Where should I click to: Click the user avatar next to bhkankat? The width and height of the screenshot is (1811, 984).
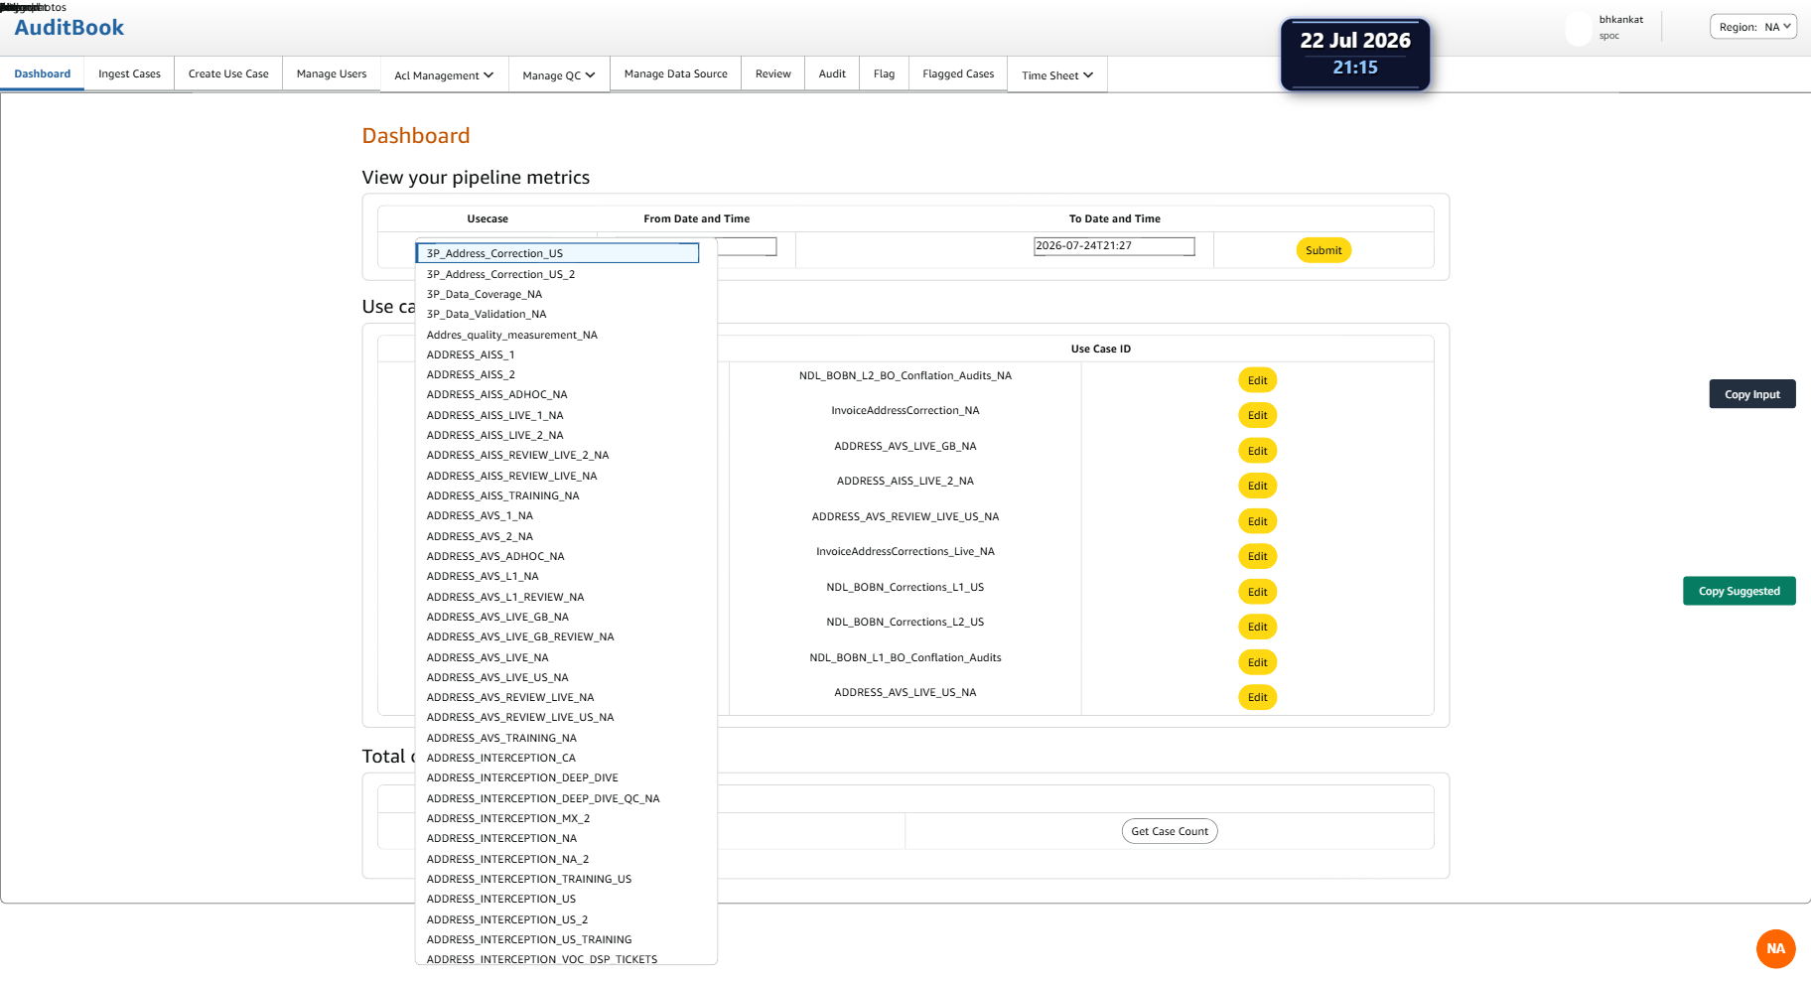tap(1579, 29)
